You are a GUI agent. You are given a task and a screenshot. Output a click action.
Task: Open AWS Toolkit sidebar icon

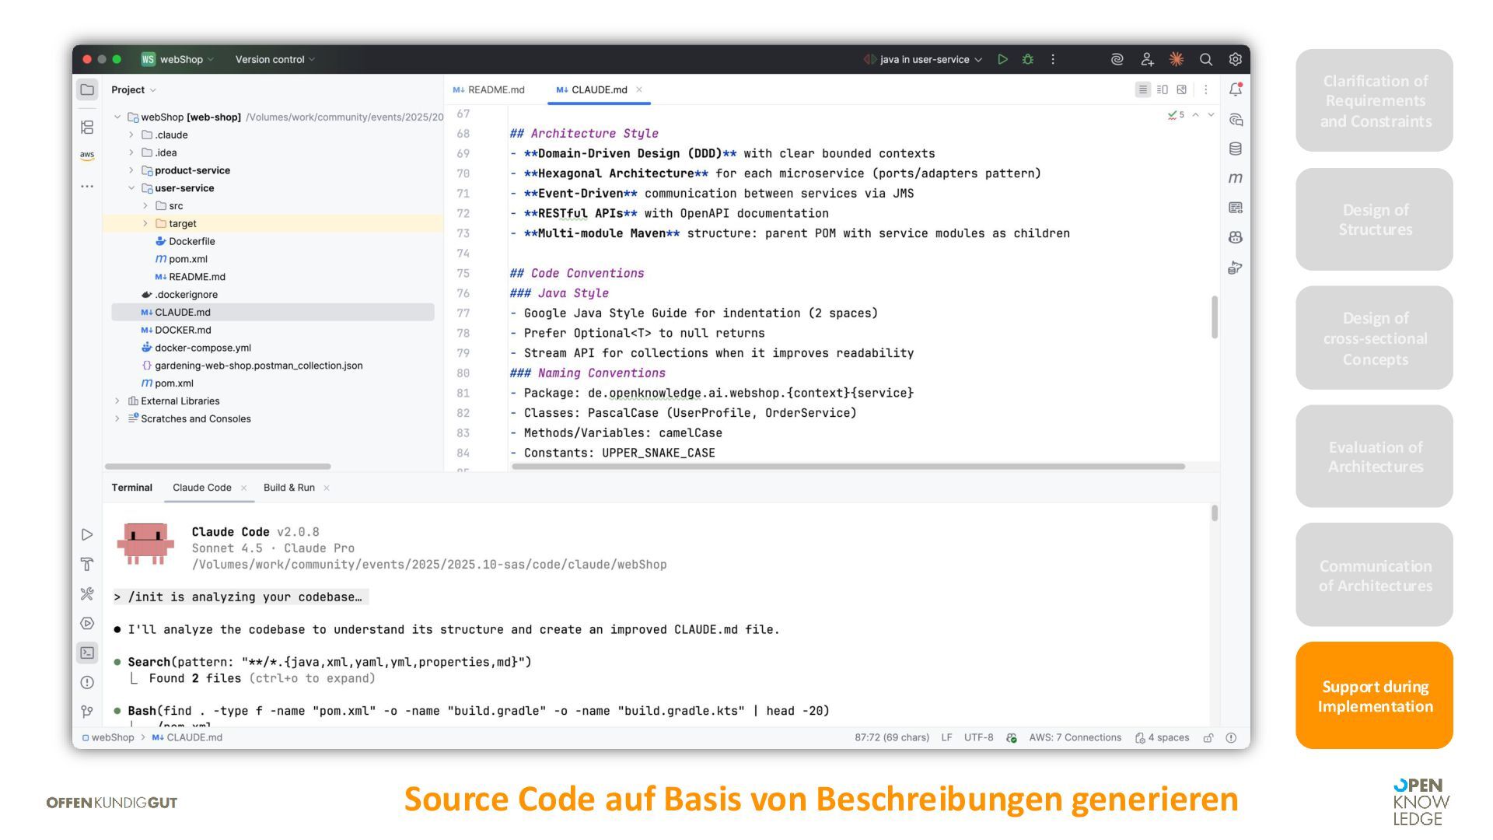click(87, 156)
